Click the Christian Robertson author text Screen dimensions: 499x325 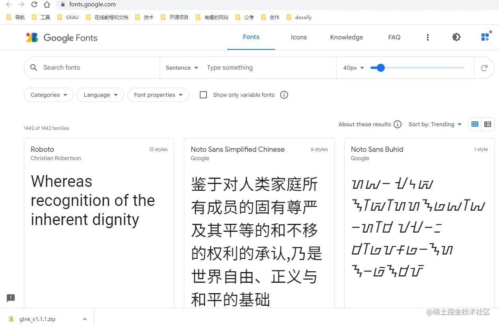pyautogui.click(x=56, y=158)
